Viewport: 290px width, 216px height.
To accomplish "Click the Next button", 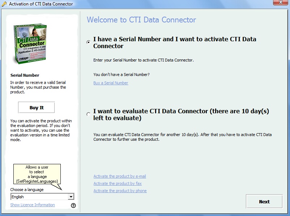I will click(x=264, y=202).
